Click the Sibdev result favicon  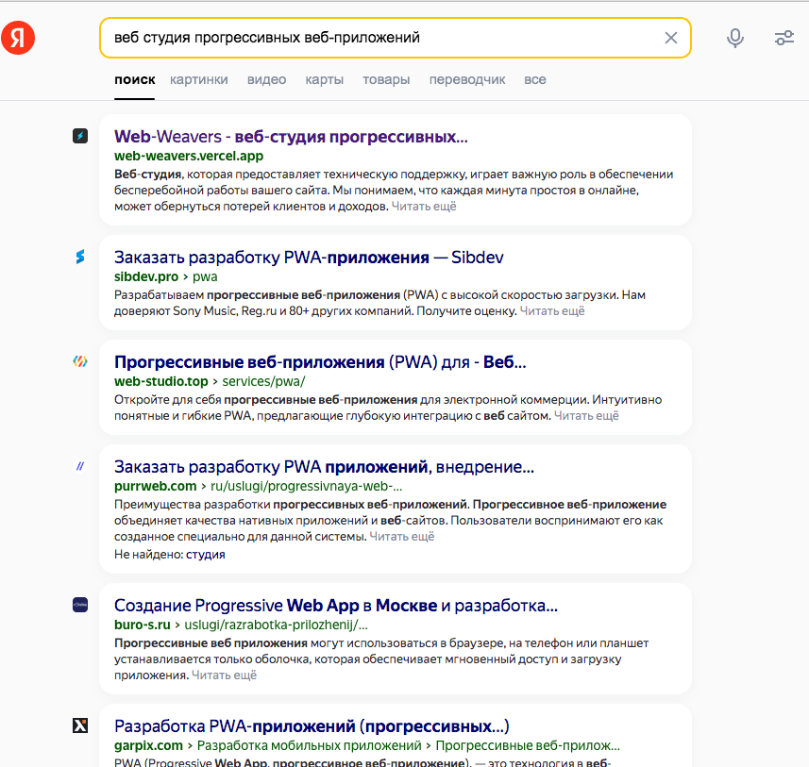(80, 257)
